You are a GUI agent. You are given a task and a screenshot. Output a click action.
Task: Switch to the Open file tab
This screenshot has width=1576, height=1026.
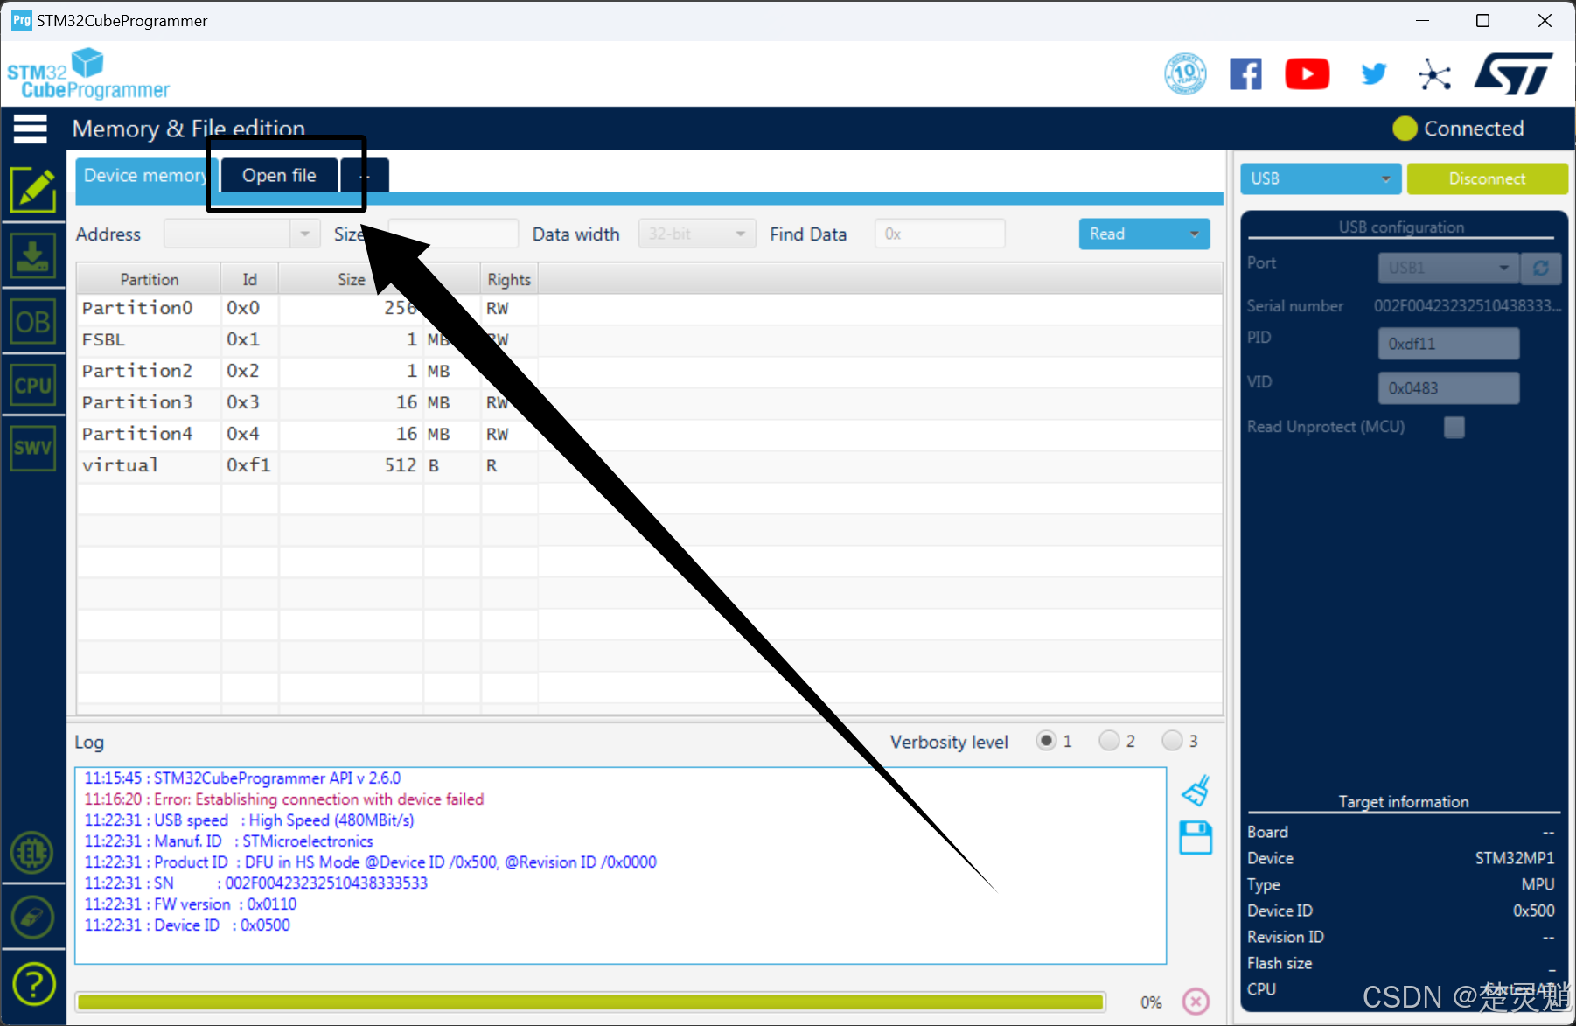pos(279,175)
